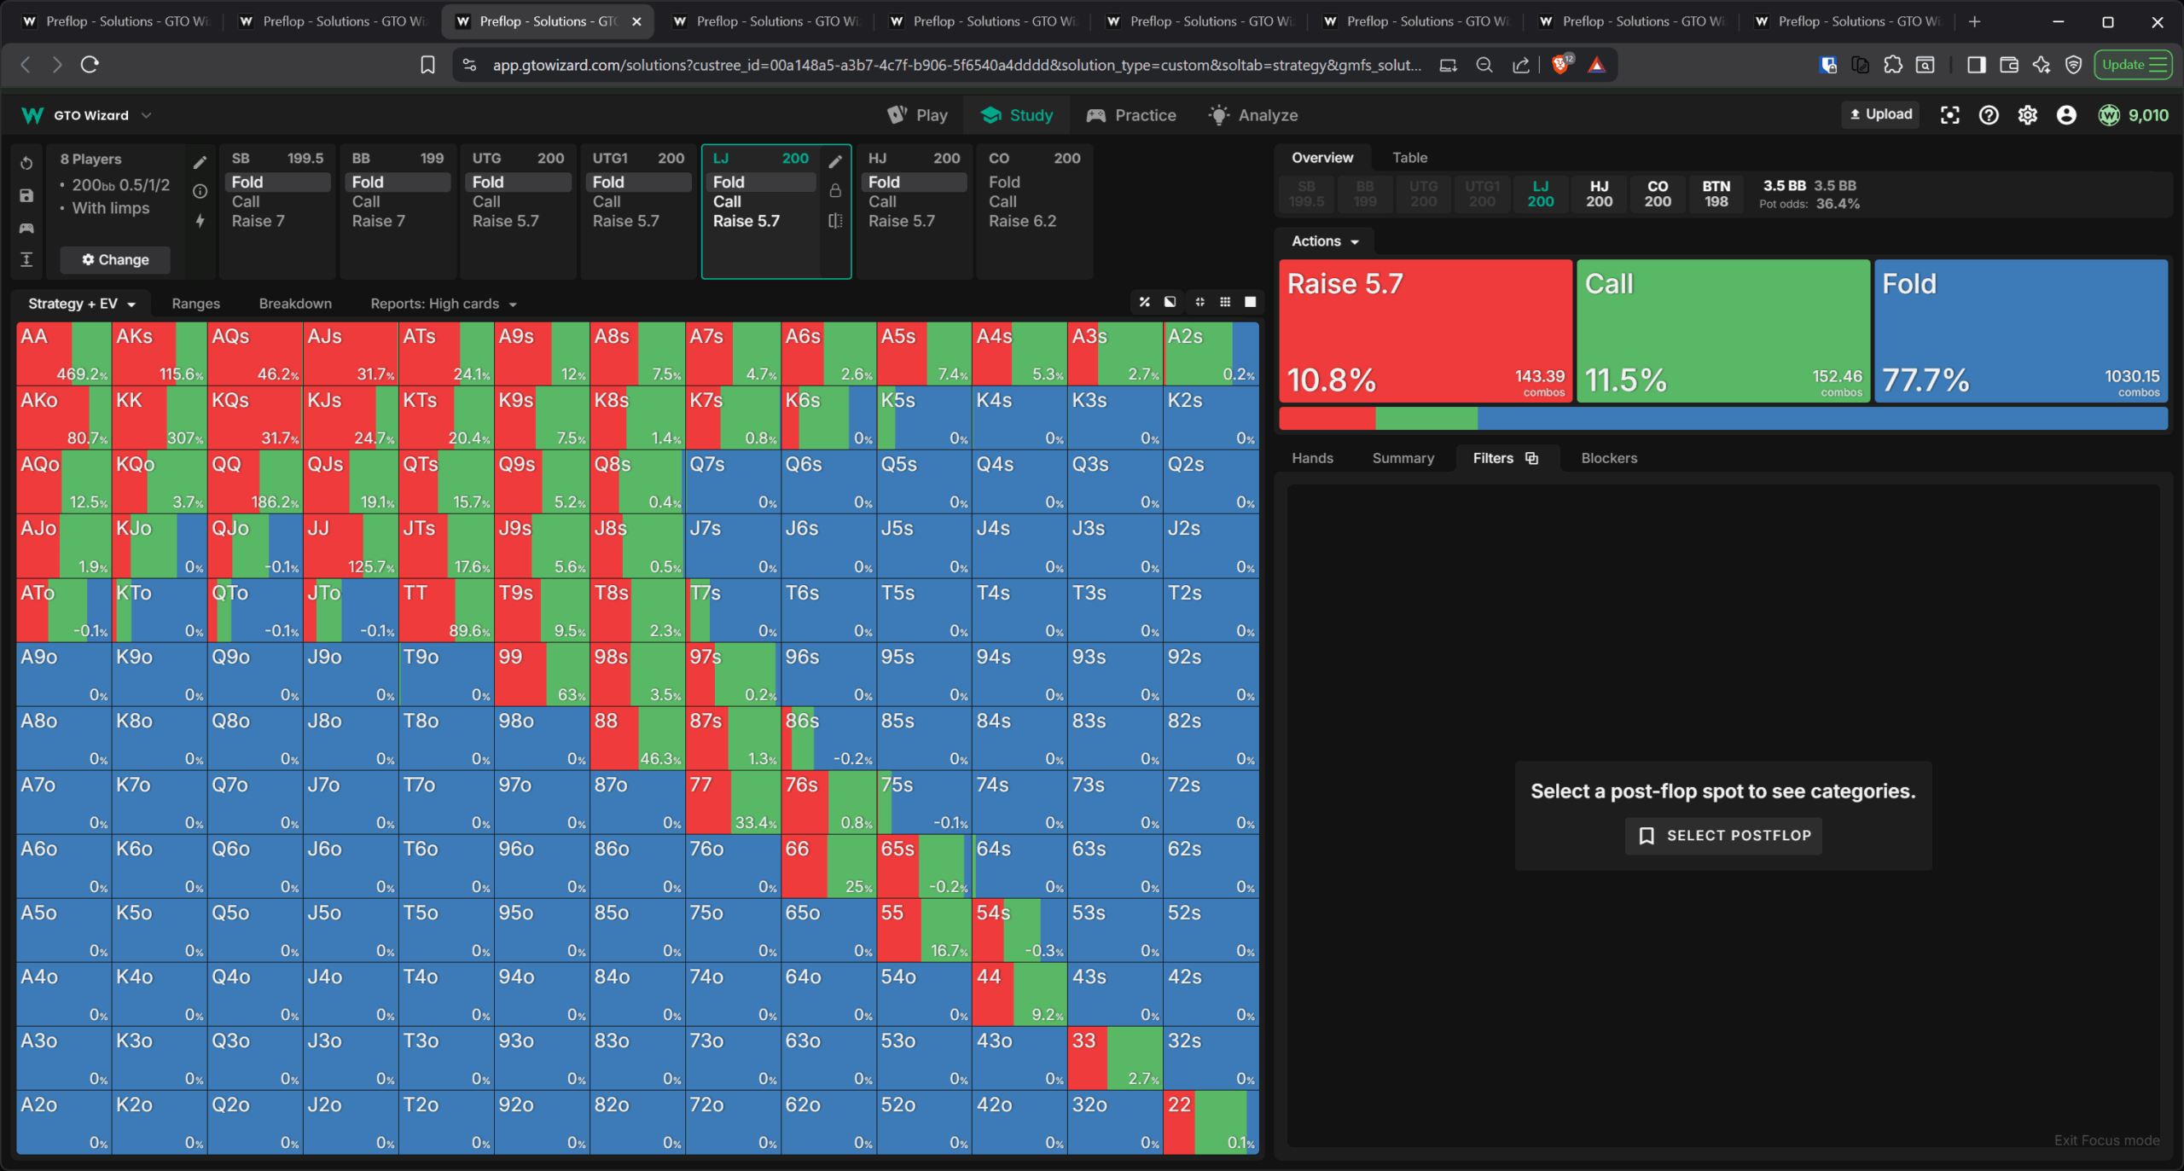Click the reset/undo arrow in left sidebar
The width and height of the screenshot is (2184, 1171).
click(x=26, y=163)
